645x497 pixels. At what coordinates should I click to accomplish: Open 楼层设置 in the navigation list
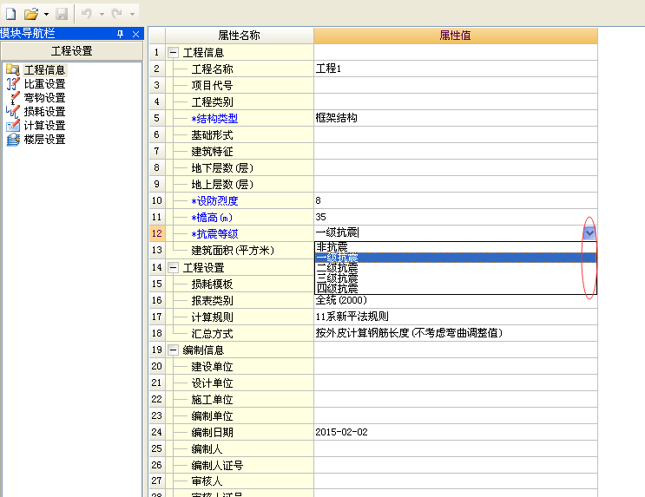(44, 140)
